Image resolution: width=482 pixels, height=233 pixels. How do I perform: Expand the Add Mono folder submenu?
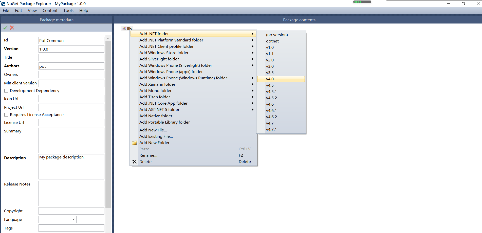(193, 91)
